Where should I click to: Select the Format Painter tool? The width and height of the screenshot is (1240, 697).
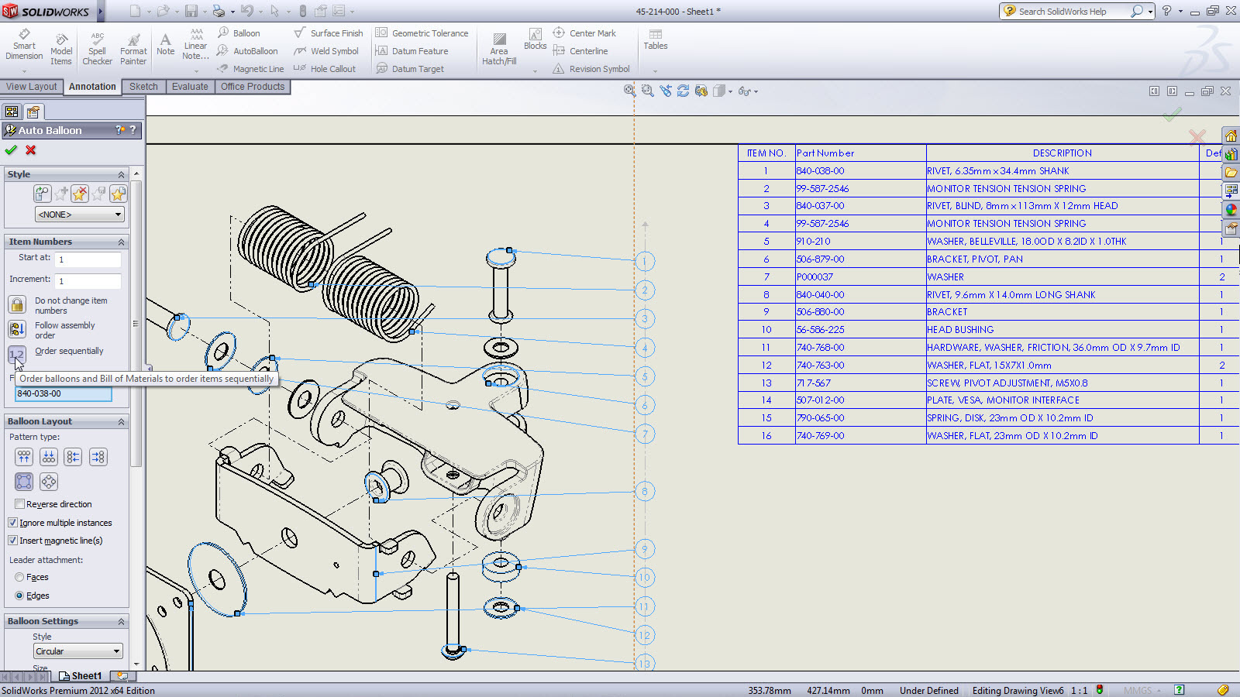point(133,48)
